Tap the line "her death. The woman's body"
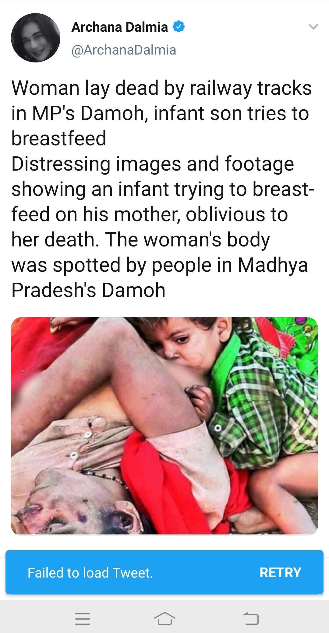329x633 pixels. coord(141,240)
